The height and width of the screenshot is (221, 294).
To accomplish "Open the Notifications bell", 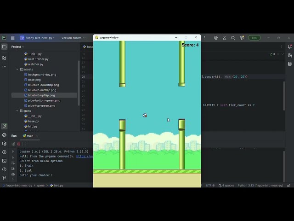I will [x=290, y=47].
